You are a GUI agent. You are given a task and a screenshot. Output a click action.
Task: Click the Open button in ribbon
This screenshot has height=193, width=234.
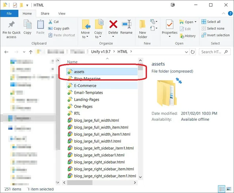186,22
